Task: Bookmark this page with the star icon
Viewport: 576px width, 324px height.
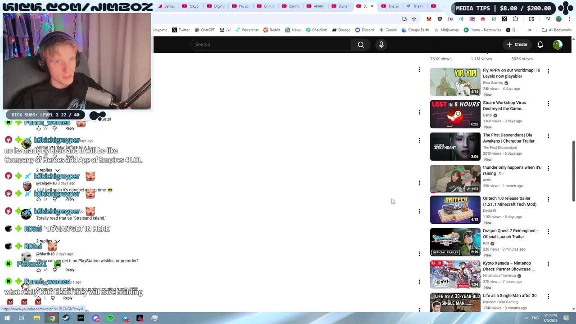Action: click(414, 19)
